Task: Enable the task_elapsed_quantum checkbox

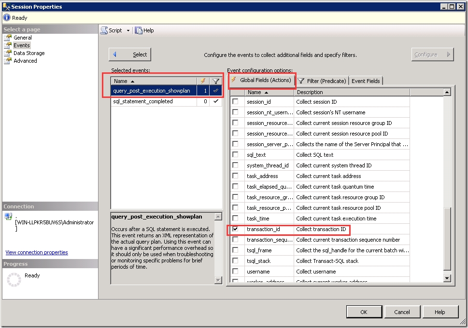Action: point(235,186)
